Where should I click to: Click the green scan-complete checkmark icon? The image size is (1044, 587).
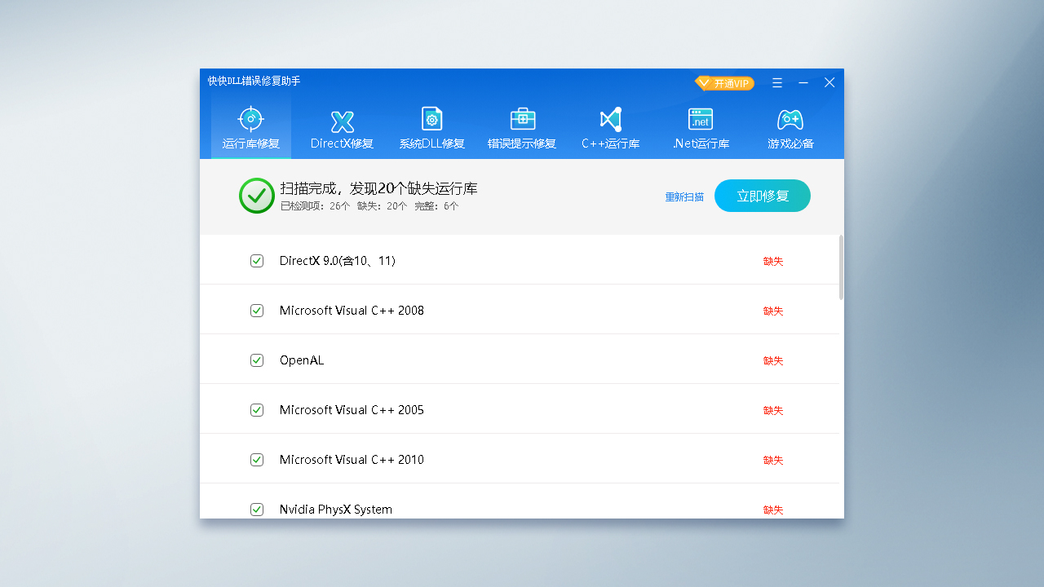256,196
